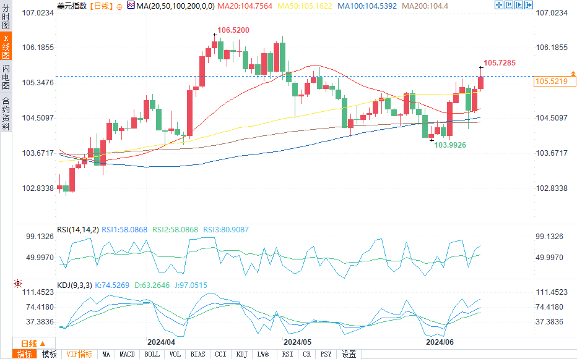Click the D:63.2646 value
The image size is (577, 359).
pos(152,285)
